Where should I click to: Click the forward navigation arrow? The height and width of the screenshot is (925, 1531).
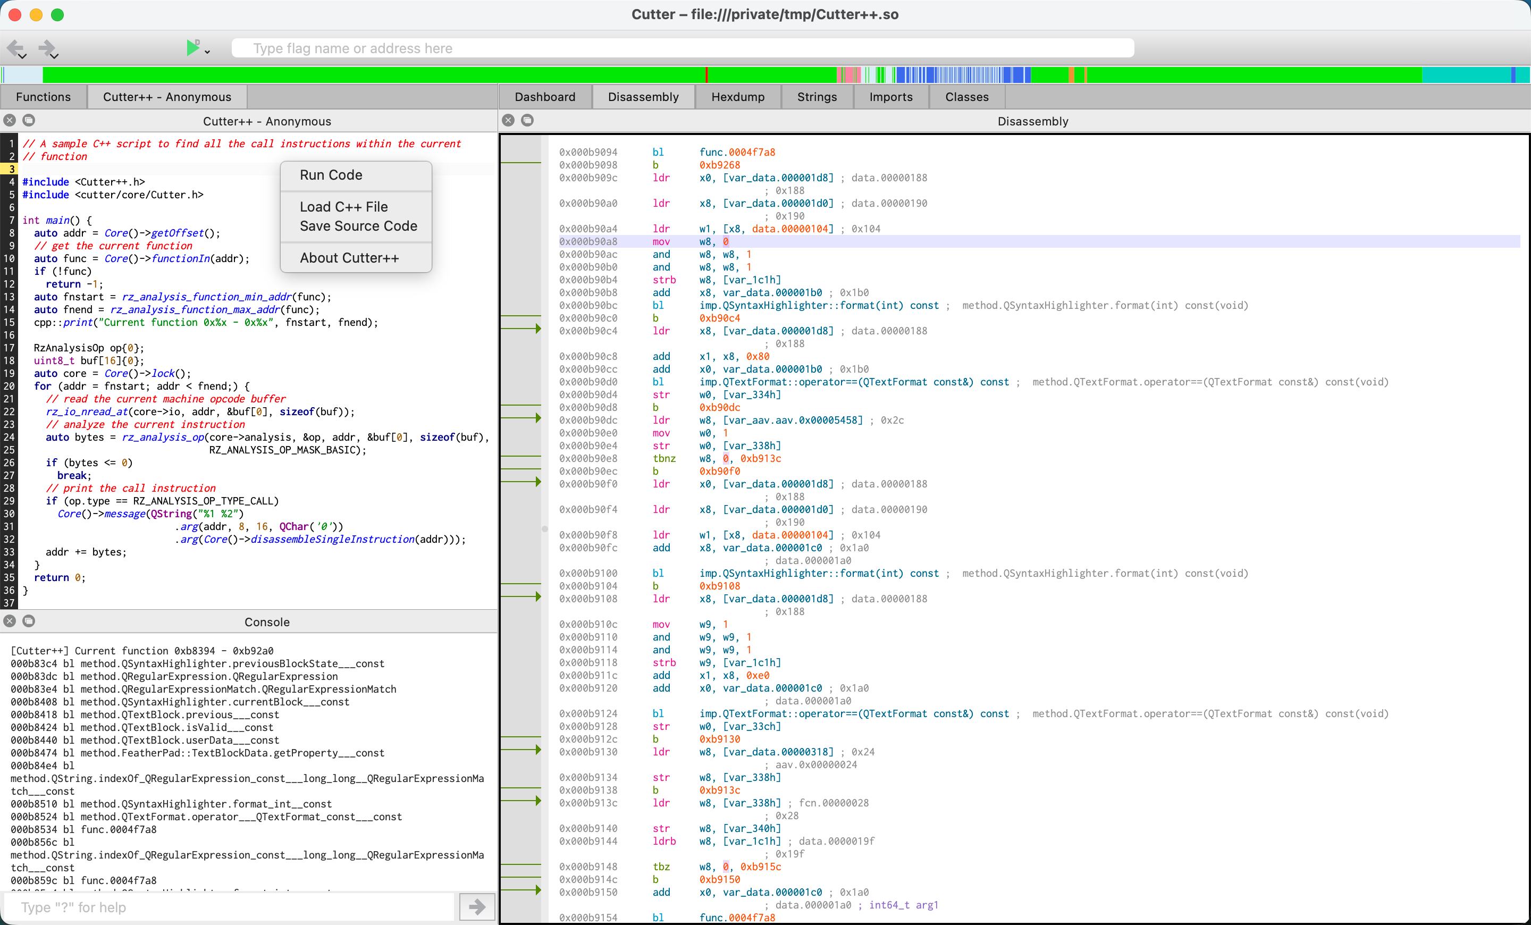tap(47, 47)
